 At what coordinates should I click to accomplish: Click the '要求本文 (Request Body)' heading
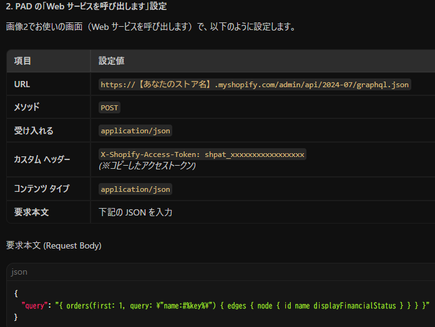point(54,245)
